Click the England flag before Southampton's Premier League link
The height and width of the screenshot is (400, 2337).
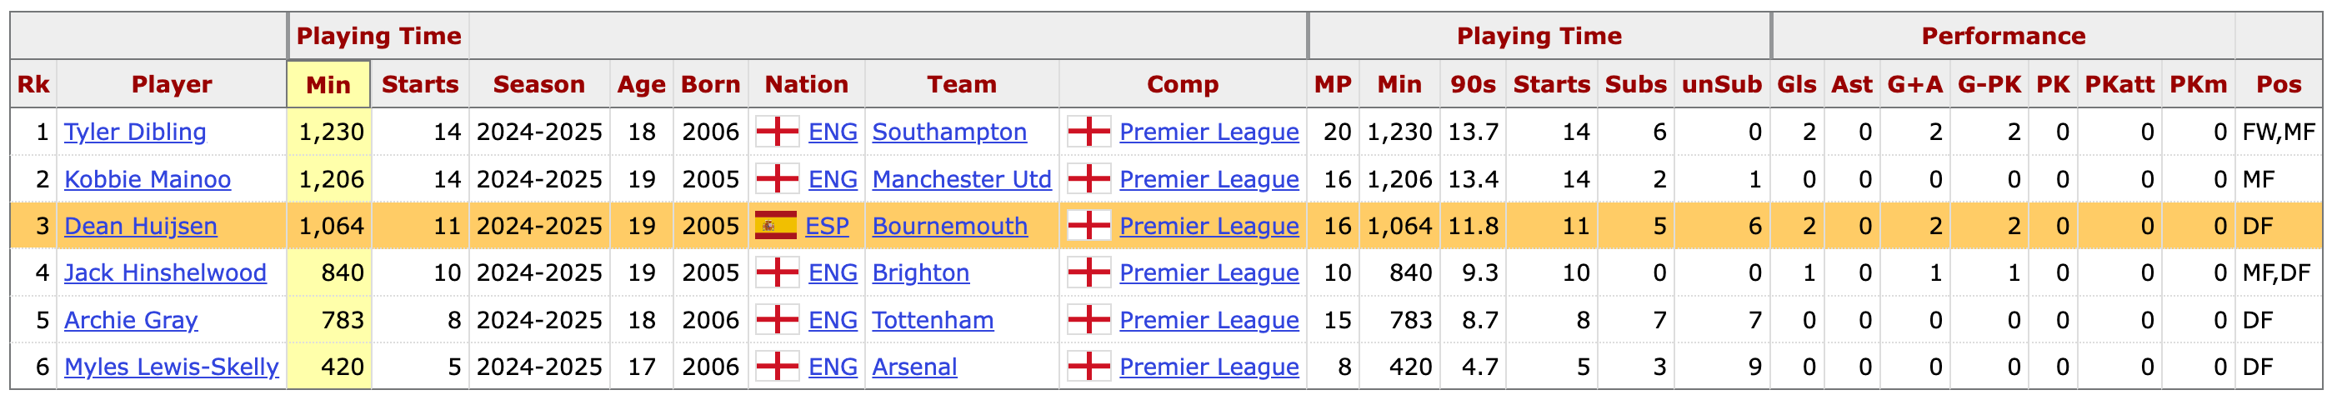1088,132
